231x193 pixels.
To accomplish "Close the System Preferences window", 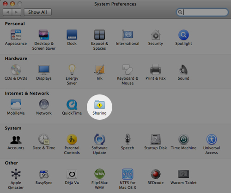I will click(x=5, y=4).
